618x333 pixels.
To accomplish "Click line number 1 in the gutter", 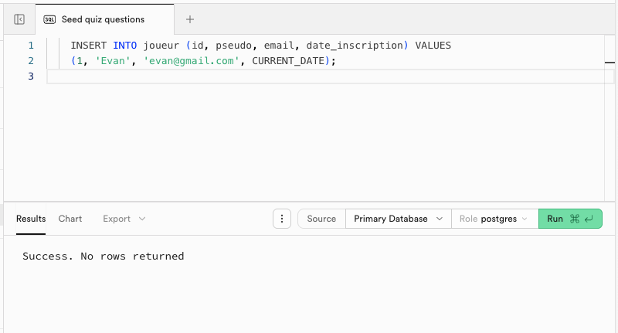I will 31,46.
